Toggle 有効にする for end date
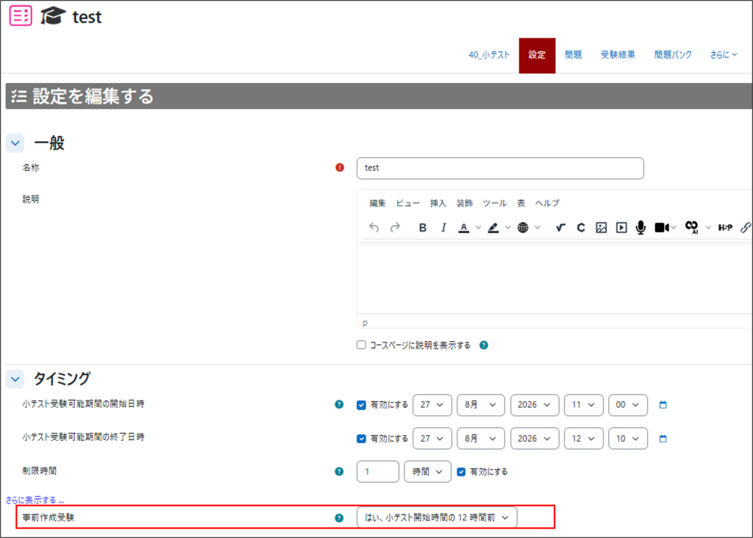 tap(361, 439)
